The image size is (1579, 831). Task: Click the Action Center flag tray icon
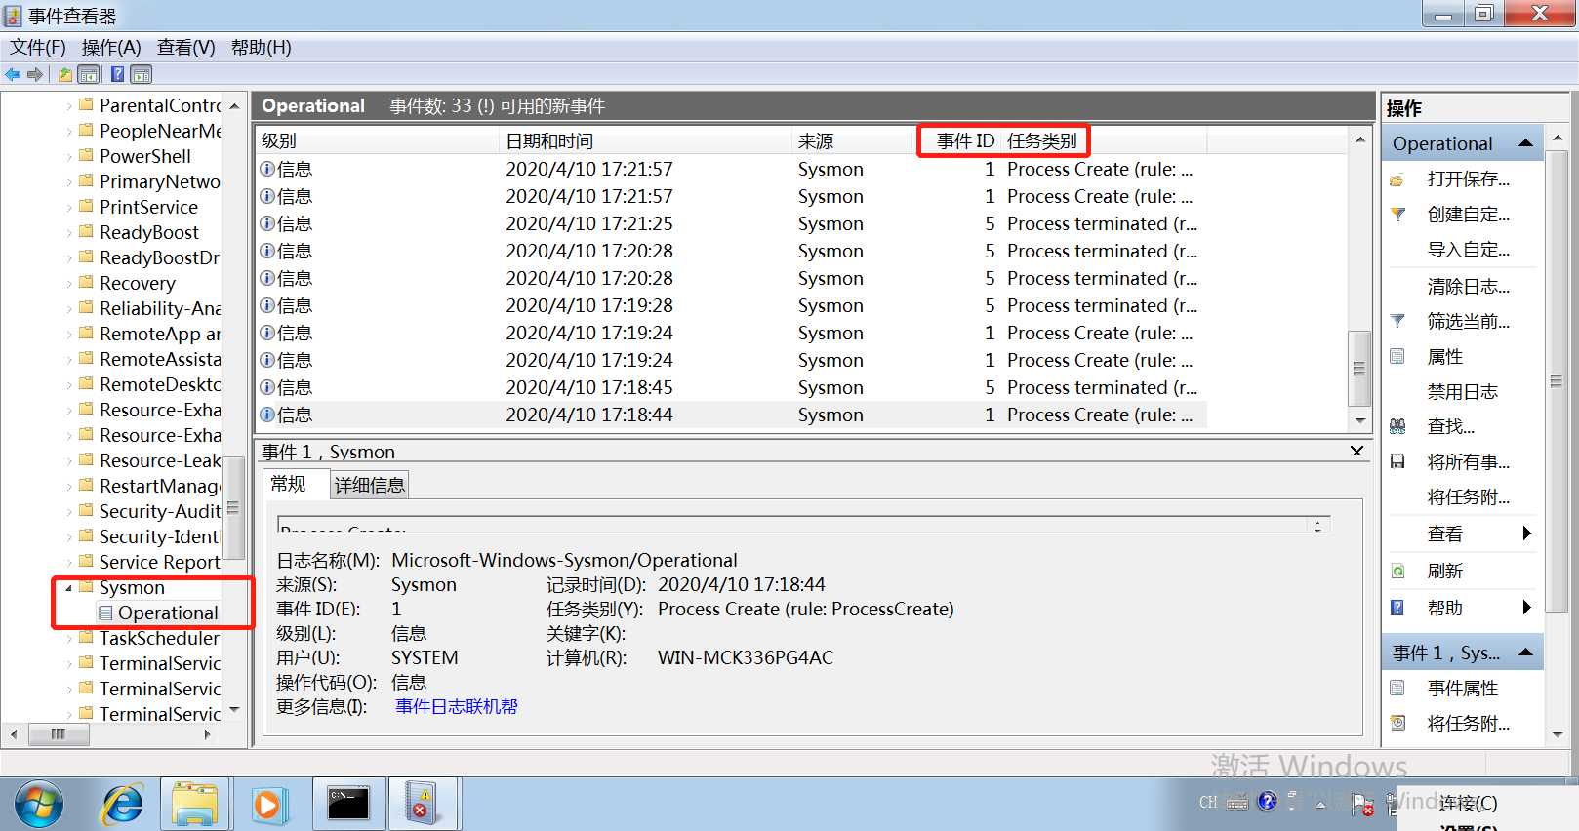pos(1362,804)
